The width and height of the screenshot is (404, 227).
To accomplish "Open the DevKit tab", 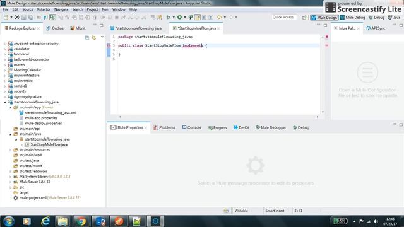I will 241,127.
